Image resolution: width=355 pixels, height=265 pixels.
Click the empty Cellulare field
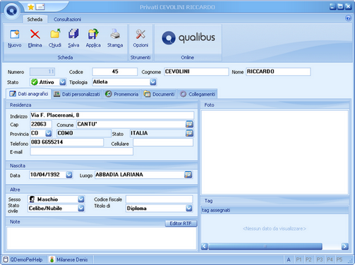point(163,142)
